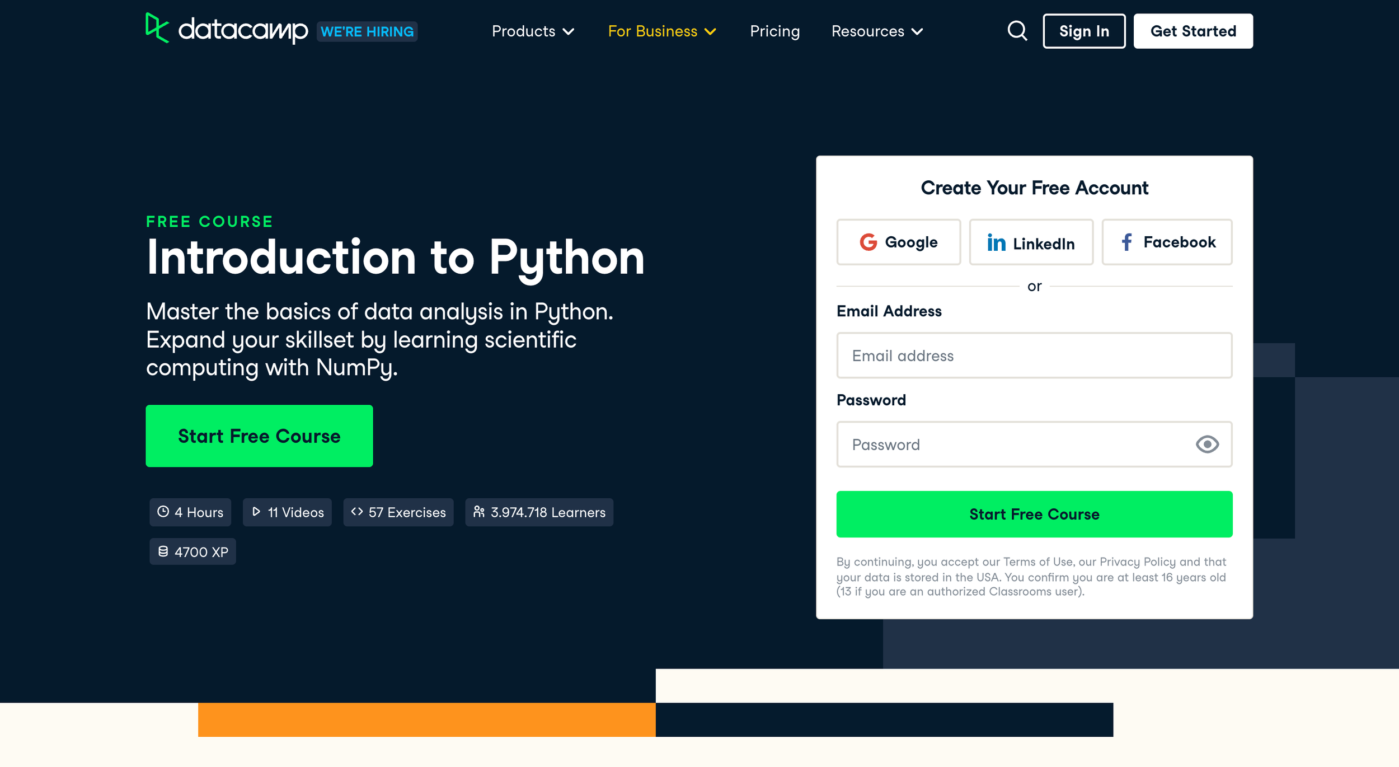Click the code brackets icon beside 57 Exercises

click(357, 512)
